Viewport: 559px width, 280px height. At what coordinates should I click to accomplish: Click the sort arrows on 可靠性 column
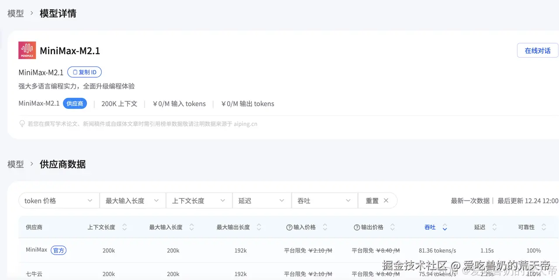click(544, 227)
